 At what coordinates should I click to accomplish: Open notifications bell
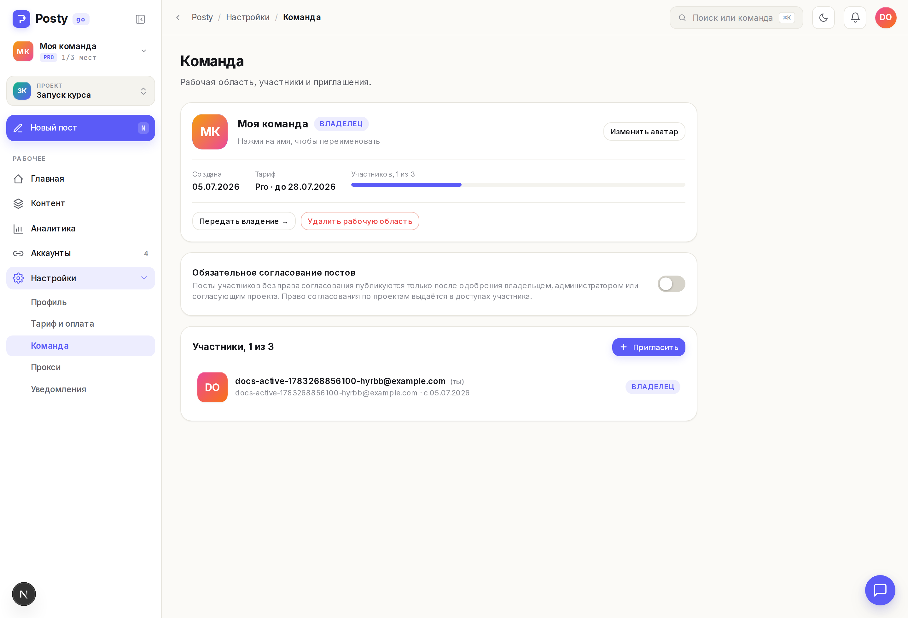(x=855, y=18)
